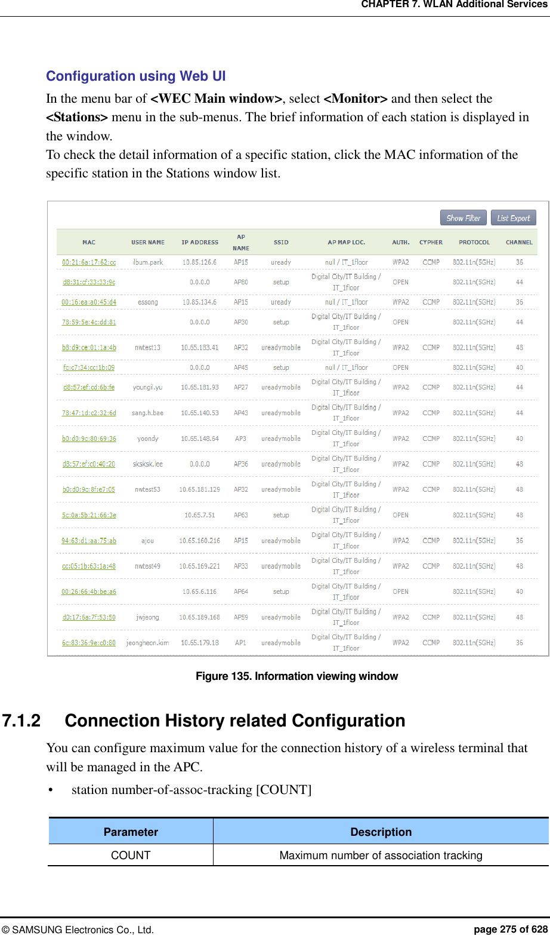Sort by the PROTOCOL column header
Image resolution: width=550 pixels, height=935 pixels.
tap(474, 243)
